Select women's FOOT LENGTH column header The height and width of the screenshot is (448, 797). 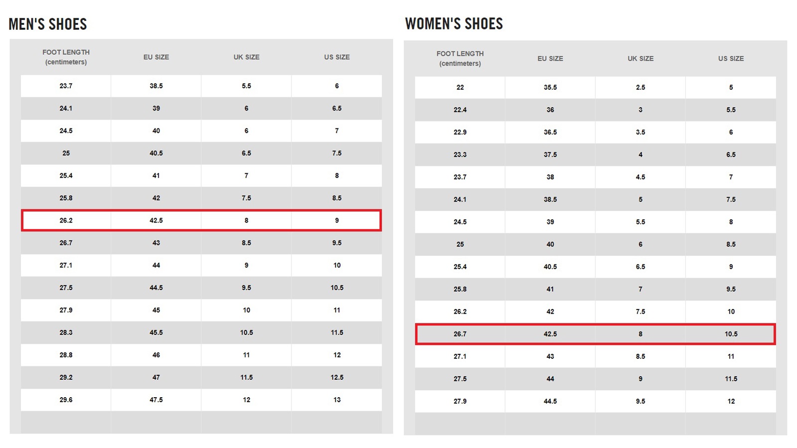pyautogui.click(x=460, y=58)
